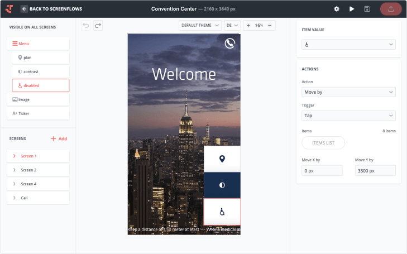The height and width of the screenshot is (254, 407).
Task: Click the Welcome heading on canvas
Action: point(184,74)
